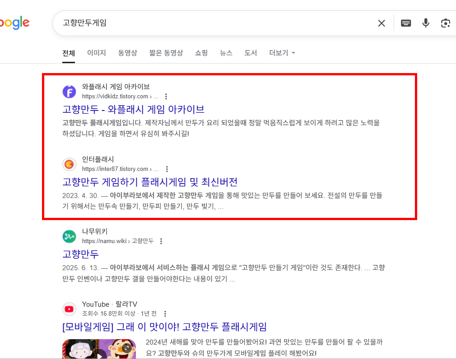The width and height of the screenshot is (456, 359).
Task: Switch to the 이미지 tab
Action: pos(97,53)
